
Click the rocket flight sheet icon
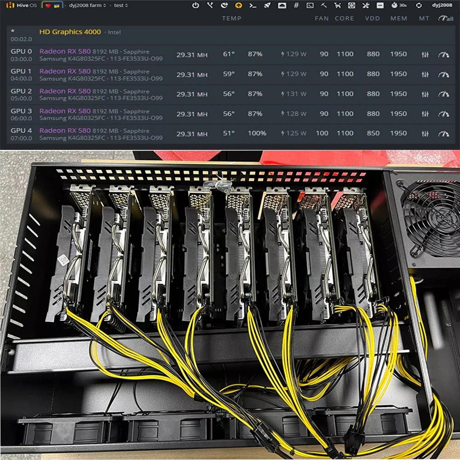click(x=267, y=5)
